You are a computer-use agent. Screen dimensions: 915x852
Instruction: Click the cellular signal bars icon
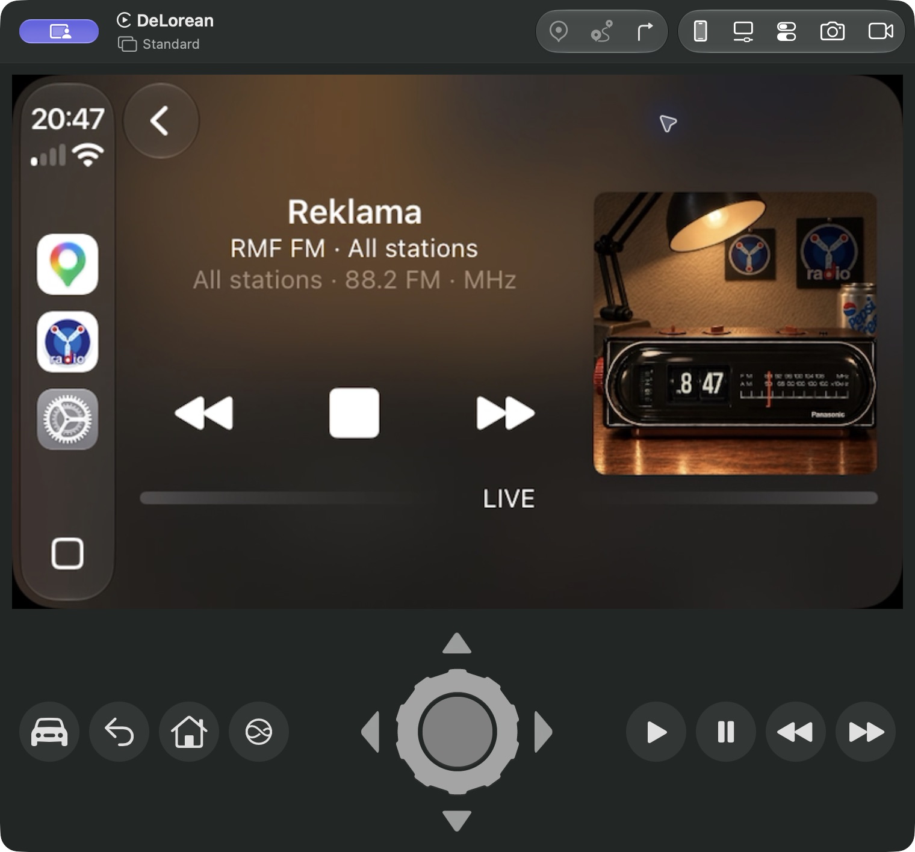48,155
